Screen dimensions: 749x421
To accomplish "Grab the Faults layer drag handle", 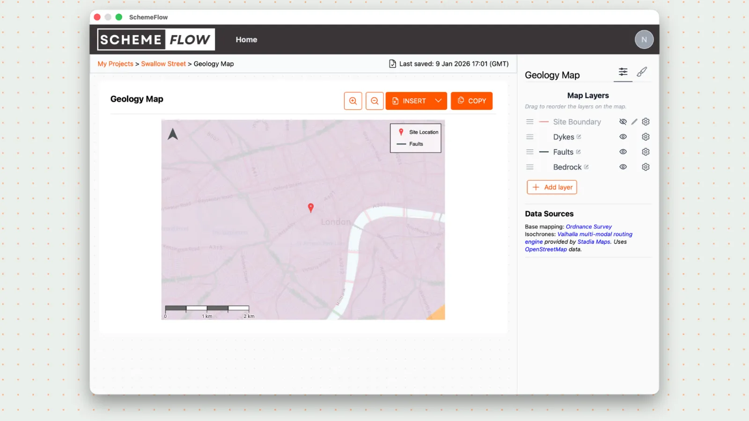I will 530,152.
